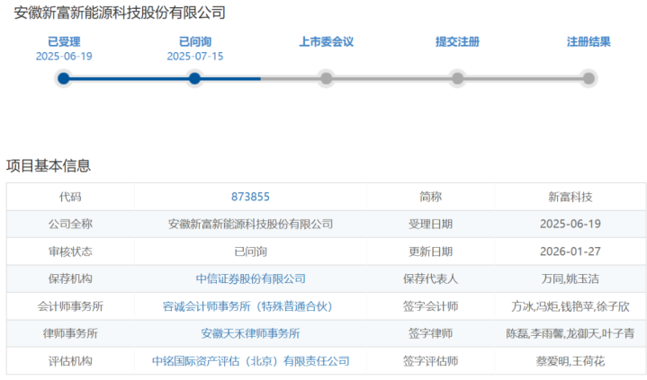The width and height of the screenshot is (647, 380).
Task: Click the 签字律师 label cell
Action: (430, 333)
